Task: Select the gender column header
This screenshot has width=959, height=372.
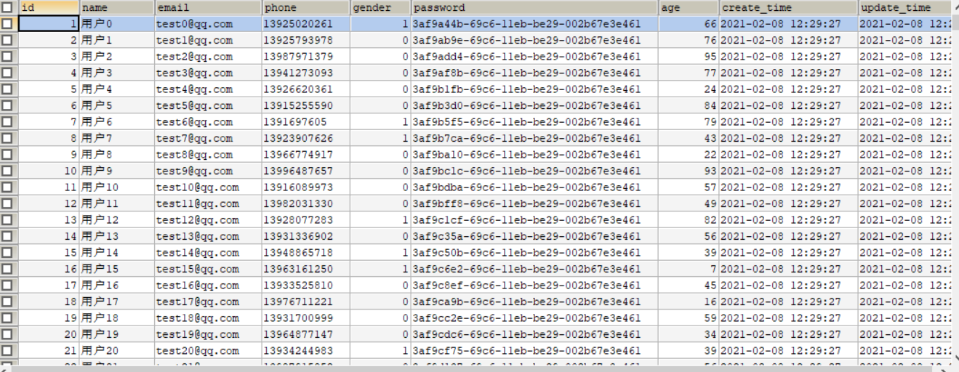Action: coord(381,8)
